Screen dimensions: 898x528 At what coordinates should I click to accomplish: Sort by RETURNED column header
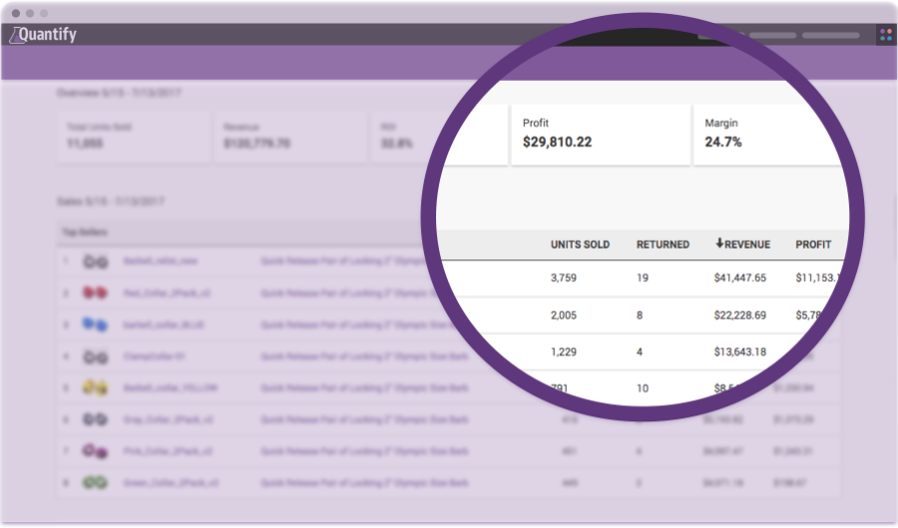(x=663, y=244)
